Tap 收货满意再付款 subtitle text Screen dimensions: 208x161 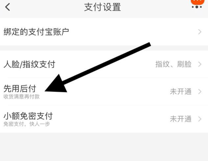point(21,97)
